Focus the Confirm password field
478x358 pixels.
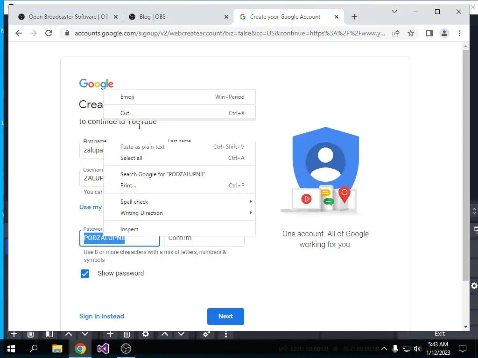coord(204,238)
